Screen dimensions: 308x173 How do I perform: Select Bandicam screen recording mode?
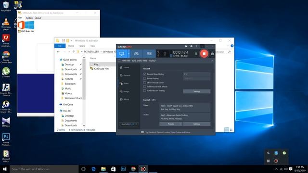(122, 54)
